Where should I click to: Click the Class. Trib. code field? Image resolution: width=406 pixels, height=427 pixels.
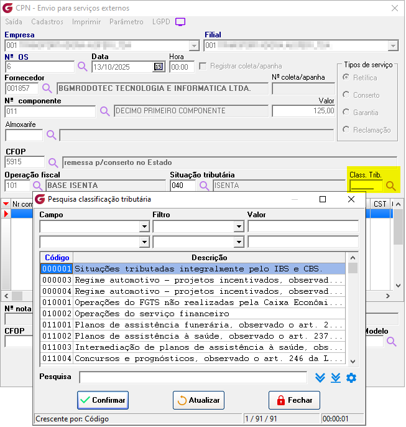point(366,185)
